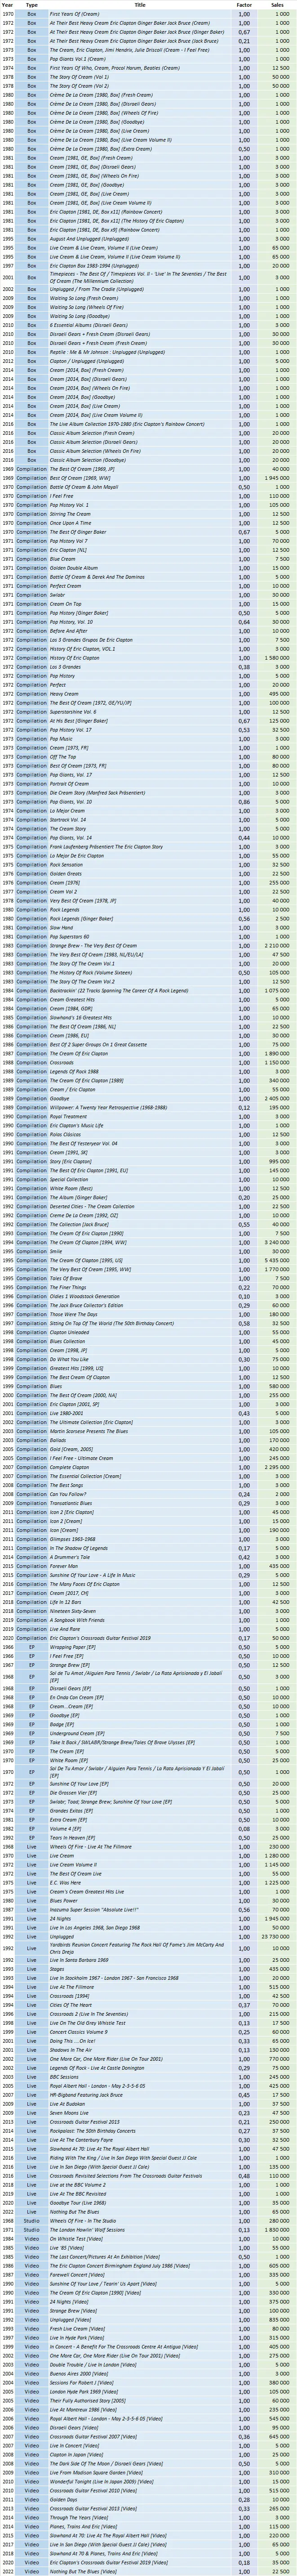Select 'Nineteen Sixty-Seven' title
The image size is (297, 2576).
click(x=72, y=1611)
